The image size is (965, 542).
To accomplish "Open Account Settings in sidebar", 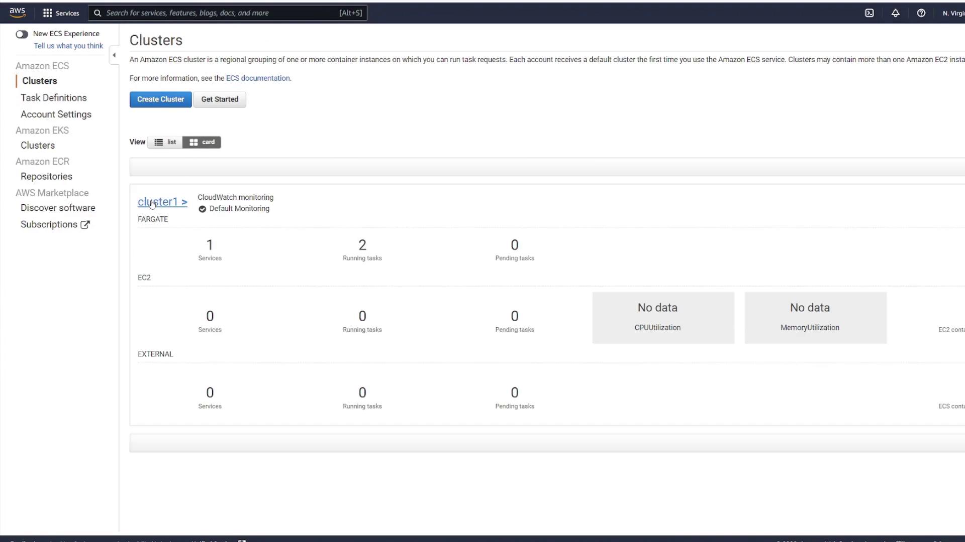I will click(56, 114).
